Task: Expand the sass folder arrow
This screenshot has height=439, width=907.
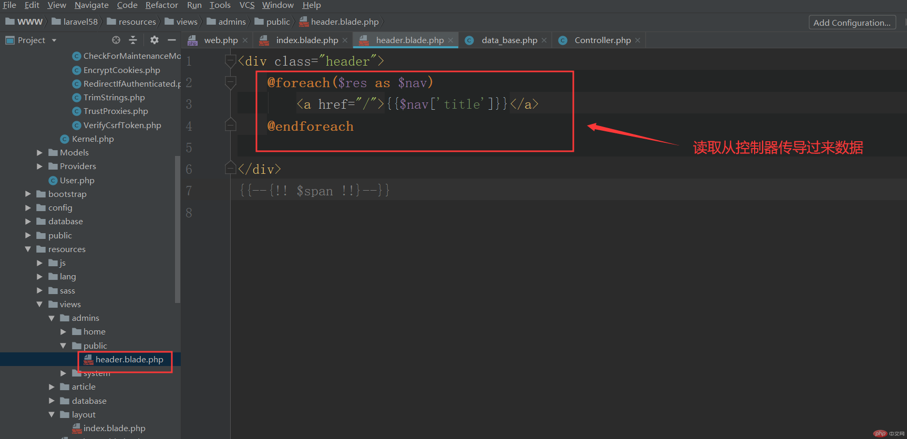Action: tap(39, 291)
